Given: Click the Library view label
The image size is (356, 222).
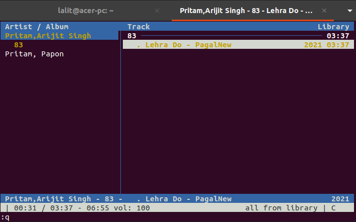Looking at the screenshot, I should tap(333, 27).
